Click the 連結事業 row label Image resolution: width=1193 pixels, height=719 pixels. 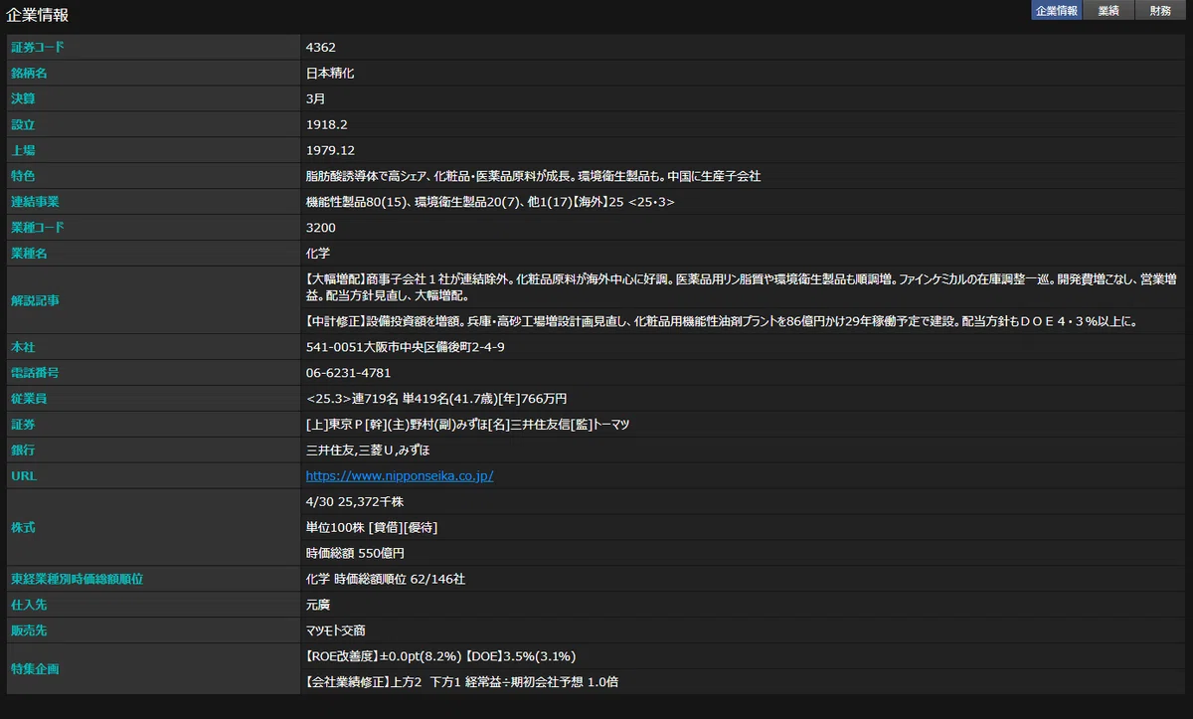35,202
